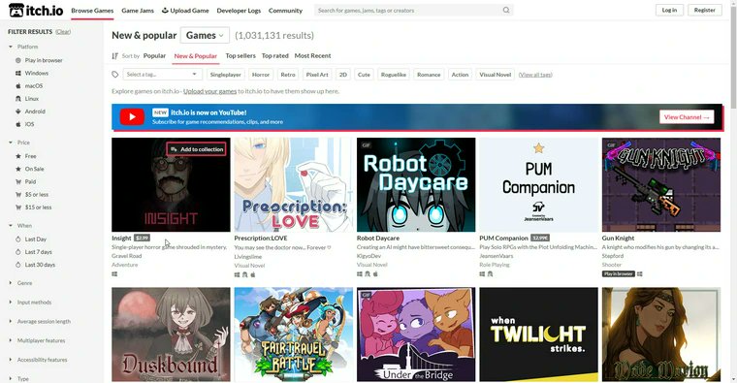Click the search magnifier icon
The image size is (737, 383).
[x=506, y=10]
